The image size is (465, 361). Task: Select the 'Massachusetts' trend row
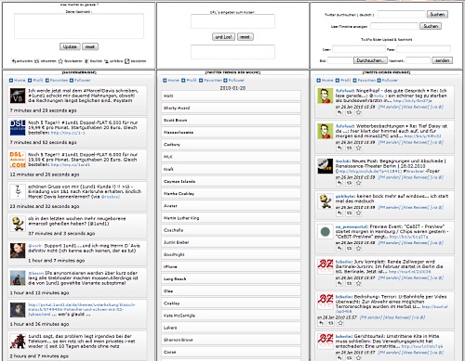point(232,133)
